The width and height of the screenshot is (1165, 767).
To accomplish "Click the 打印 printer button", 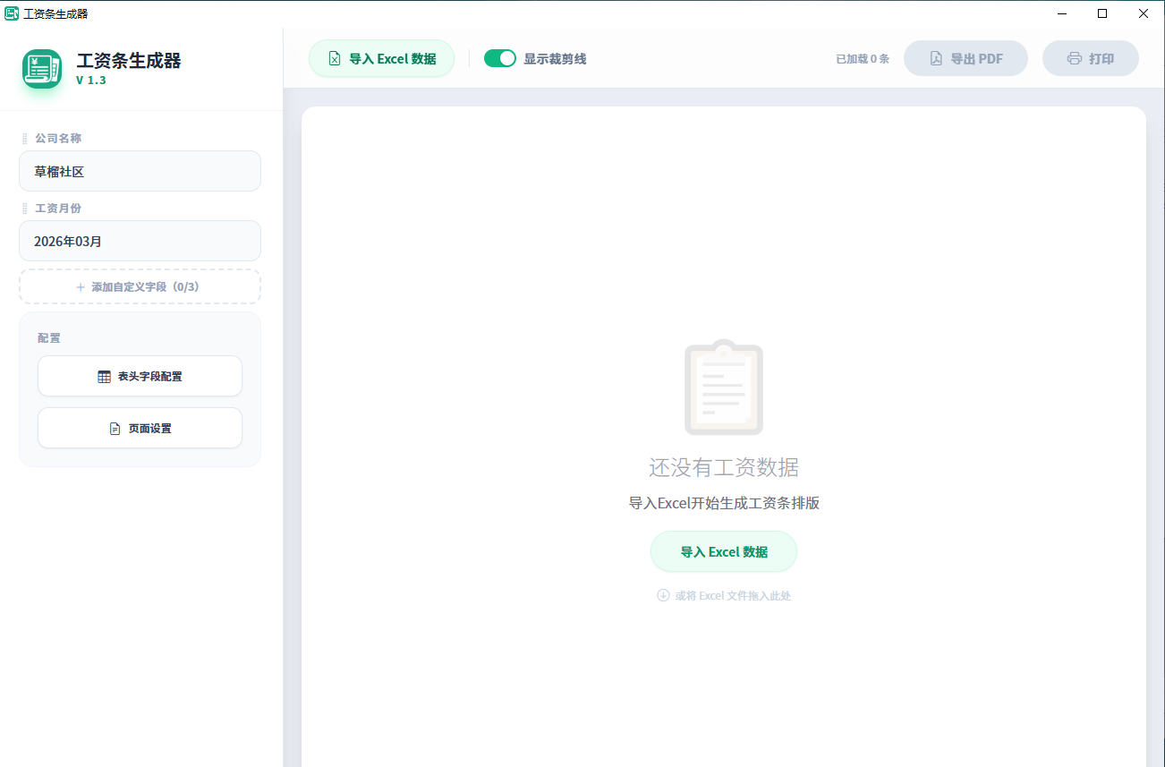I will pos(1090,58).
